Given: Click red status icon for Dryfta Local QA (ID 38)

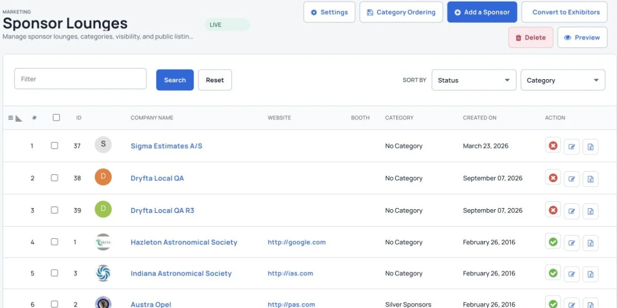Looking at the screenshot, I should click(x=553, y=178).
